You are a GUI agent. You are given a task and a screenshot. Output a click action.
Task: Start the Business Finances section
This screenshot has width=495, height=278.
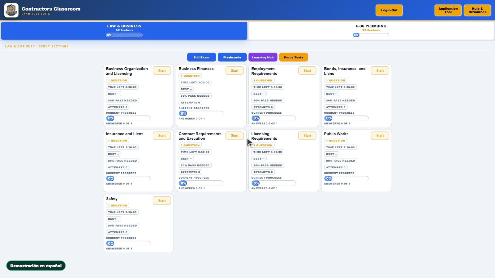tap(235, 71)
